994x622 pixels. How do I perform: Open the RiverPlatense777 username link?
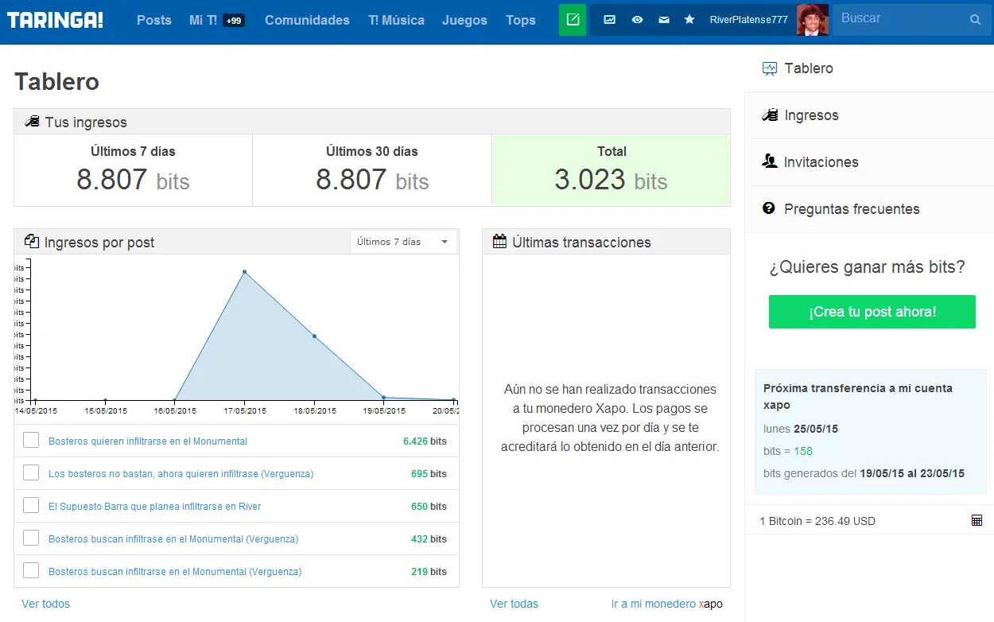point(749,20)
